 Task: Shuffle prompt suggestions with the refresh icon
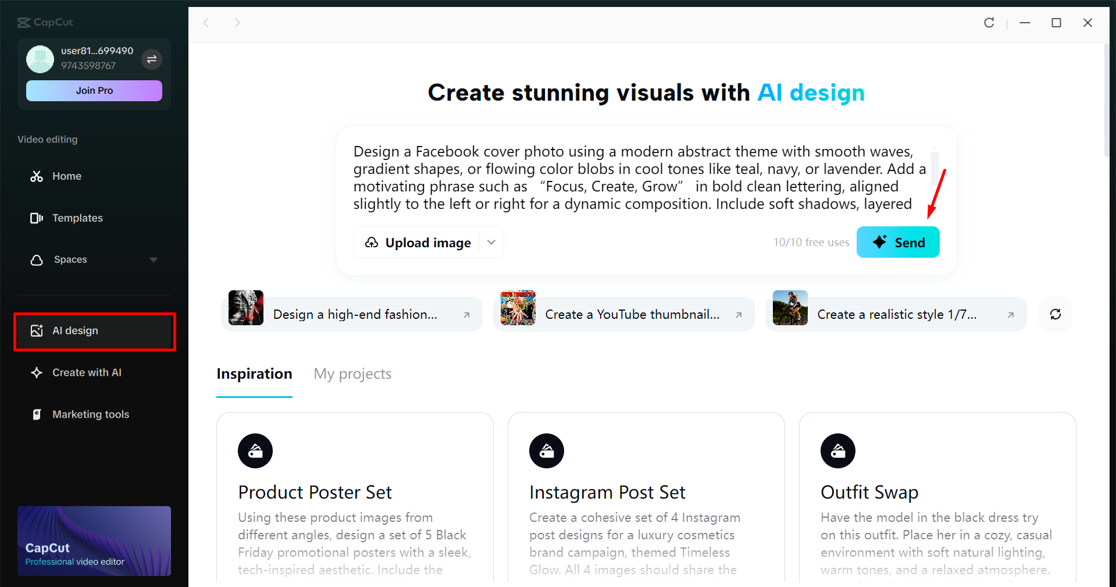pyautogui.click(x=1055, y=314)
